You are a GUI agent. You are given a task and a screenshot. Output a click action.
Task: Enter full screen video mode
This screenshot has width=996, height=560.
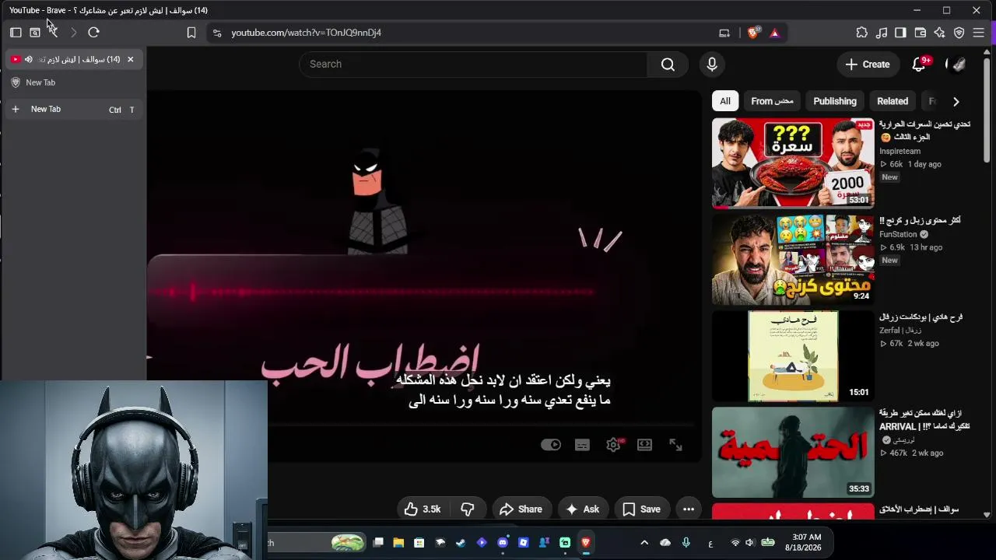pyautogui.click(x=675, y=445)
